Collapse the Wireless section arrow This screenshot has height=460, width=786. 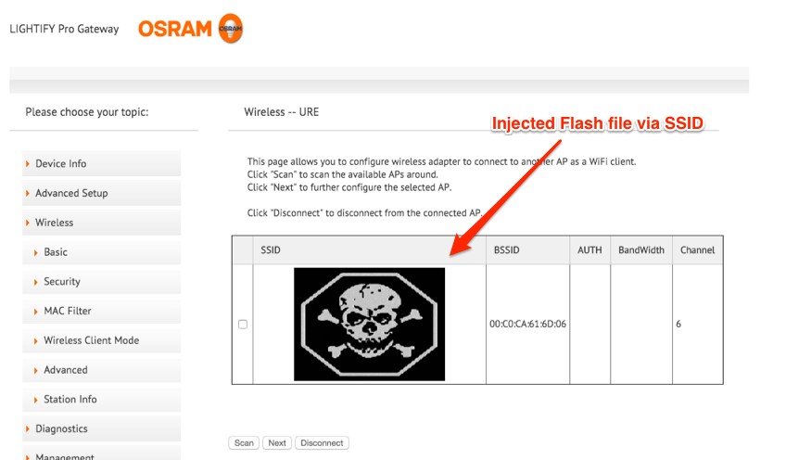[28, 223]
